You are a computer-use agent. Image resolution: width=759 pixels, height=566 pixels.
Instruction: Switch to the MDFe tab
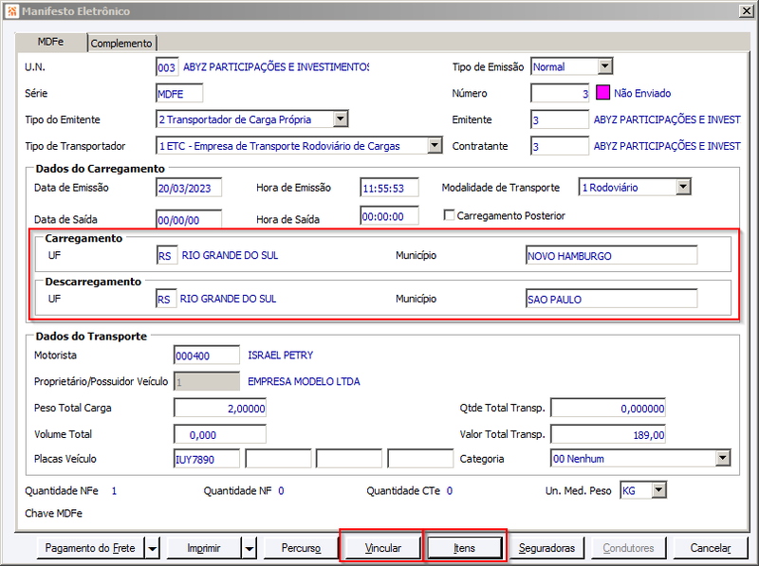click(51, 42)
